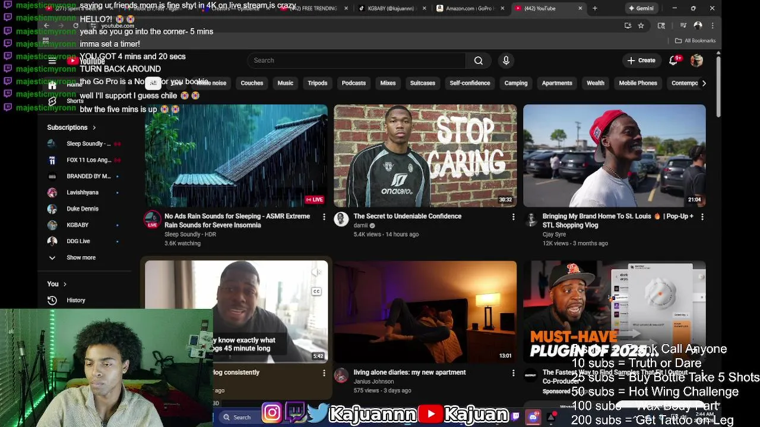Expand the You section chevron
This screenshot has width=760, height=427.
65,284
